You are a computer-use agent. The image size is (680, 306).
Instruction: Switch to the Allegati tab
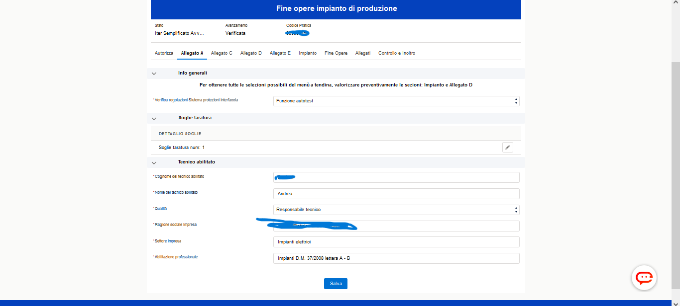[x=363, y=53]
